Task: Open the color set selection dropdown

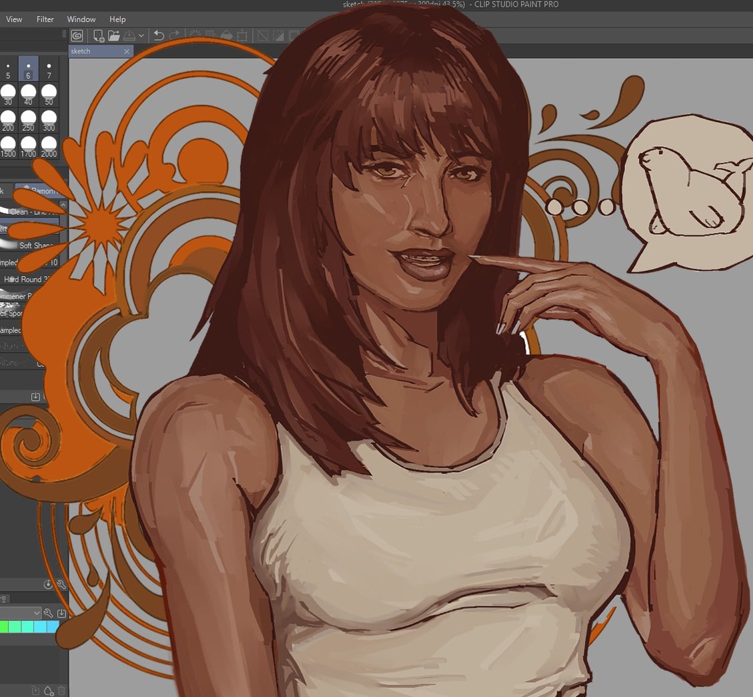Action: (x=20, y=613)
